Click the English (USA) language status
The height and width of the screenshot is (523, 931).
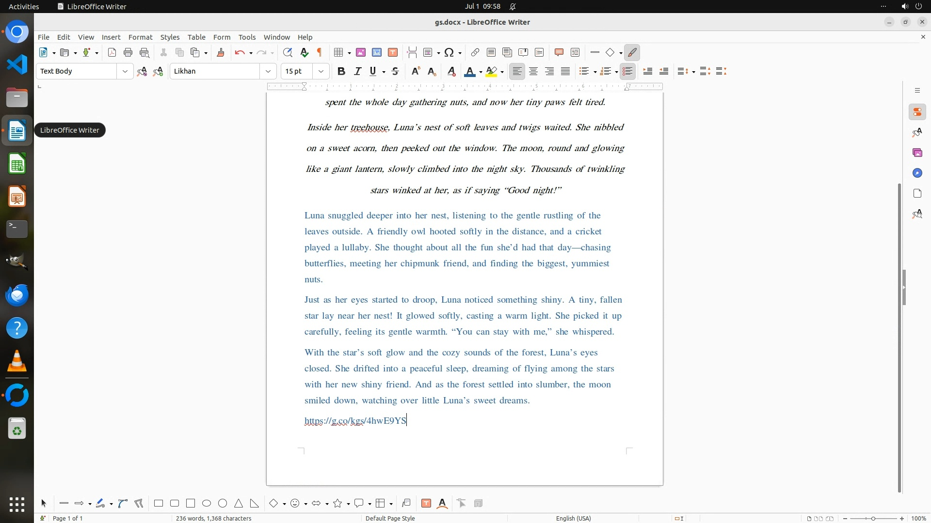(573, 519)
